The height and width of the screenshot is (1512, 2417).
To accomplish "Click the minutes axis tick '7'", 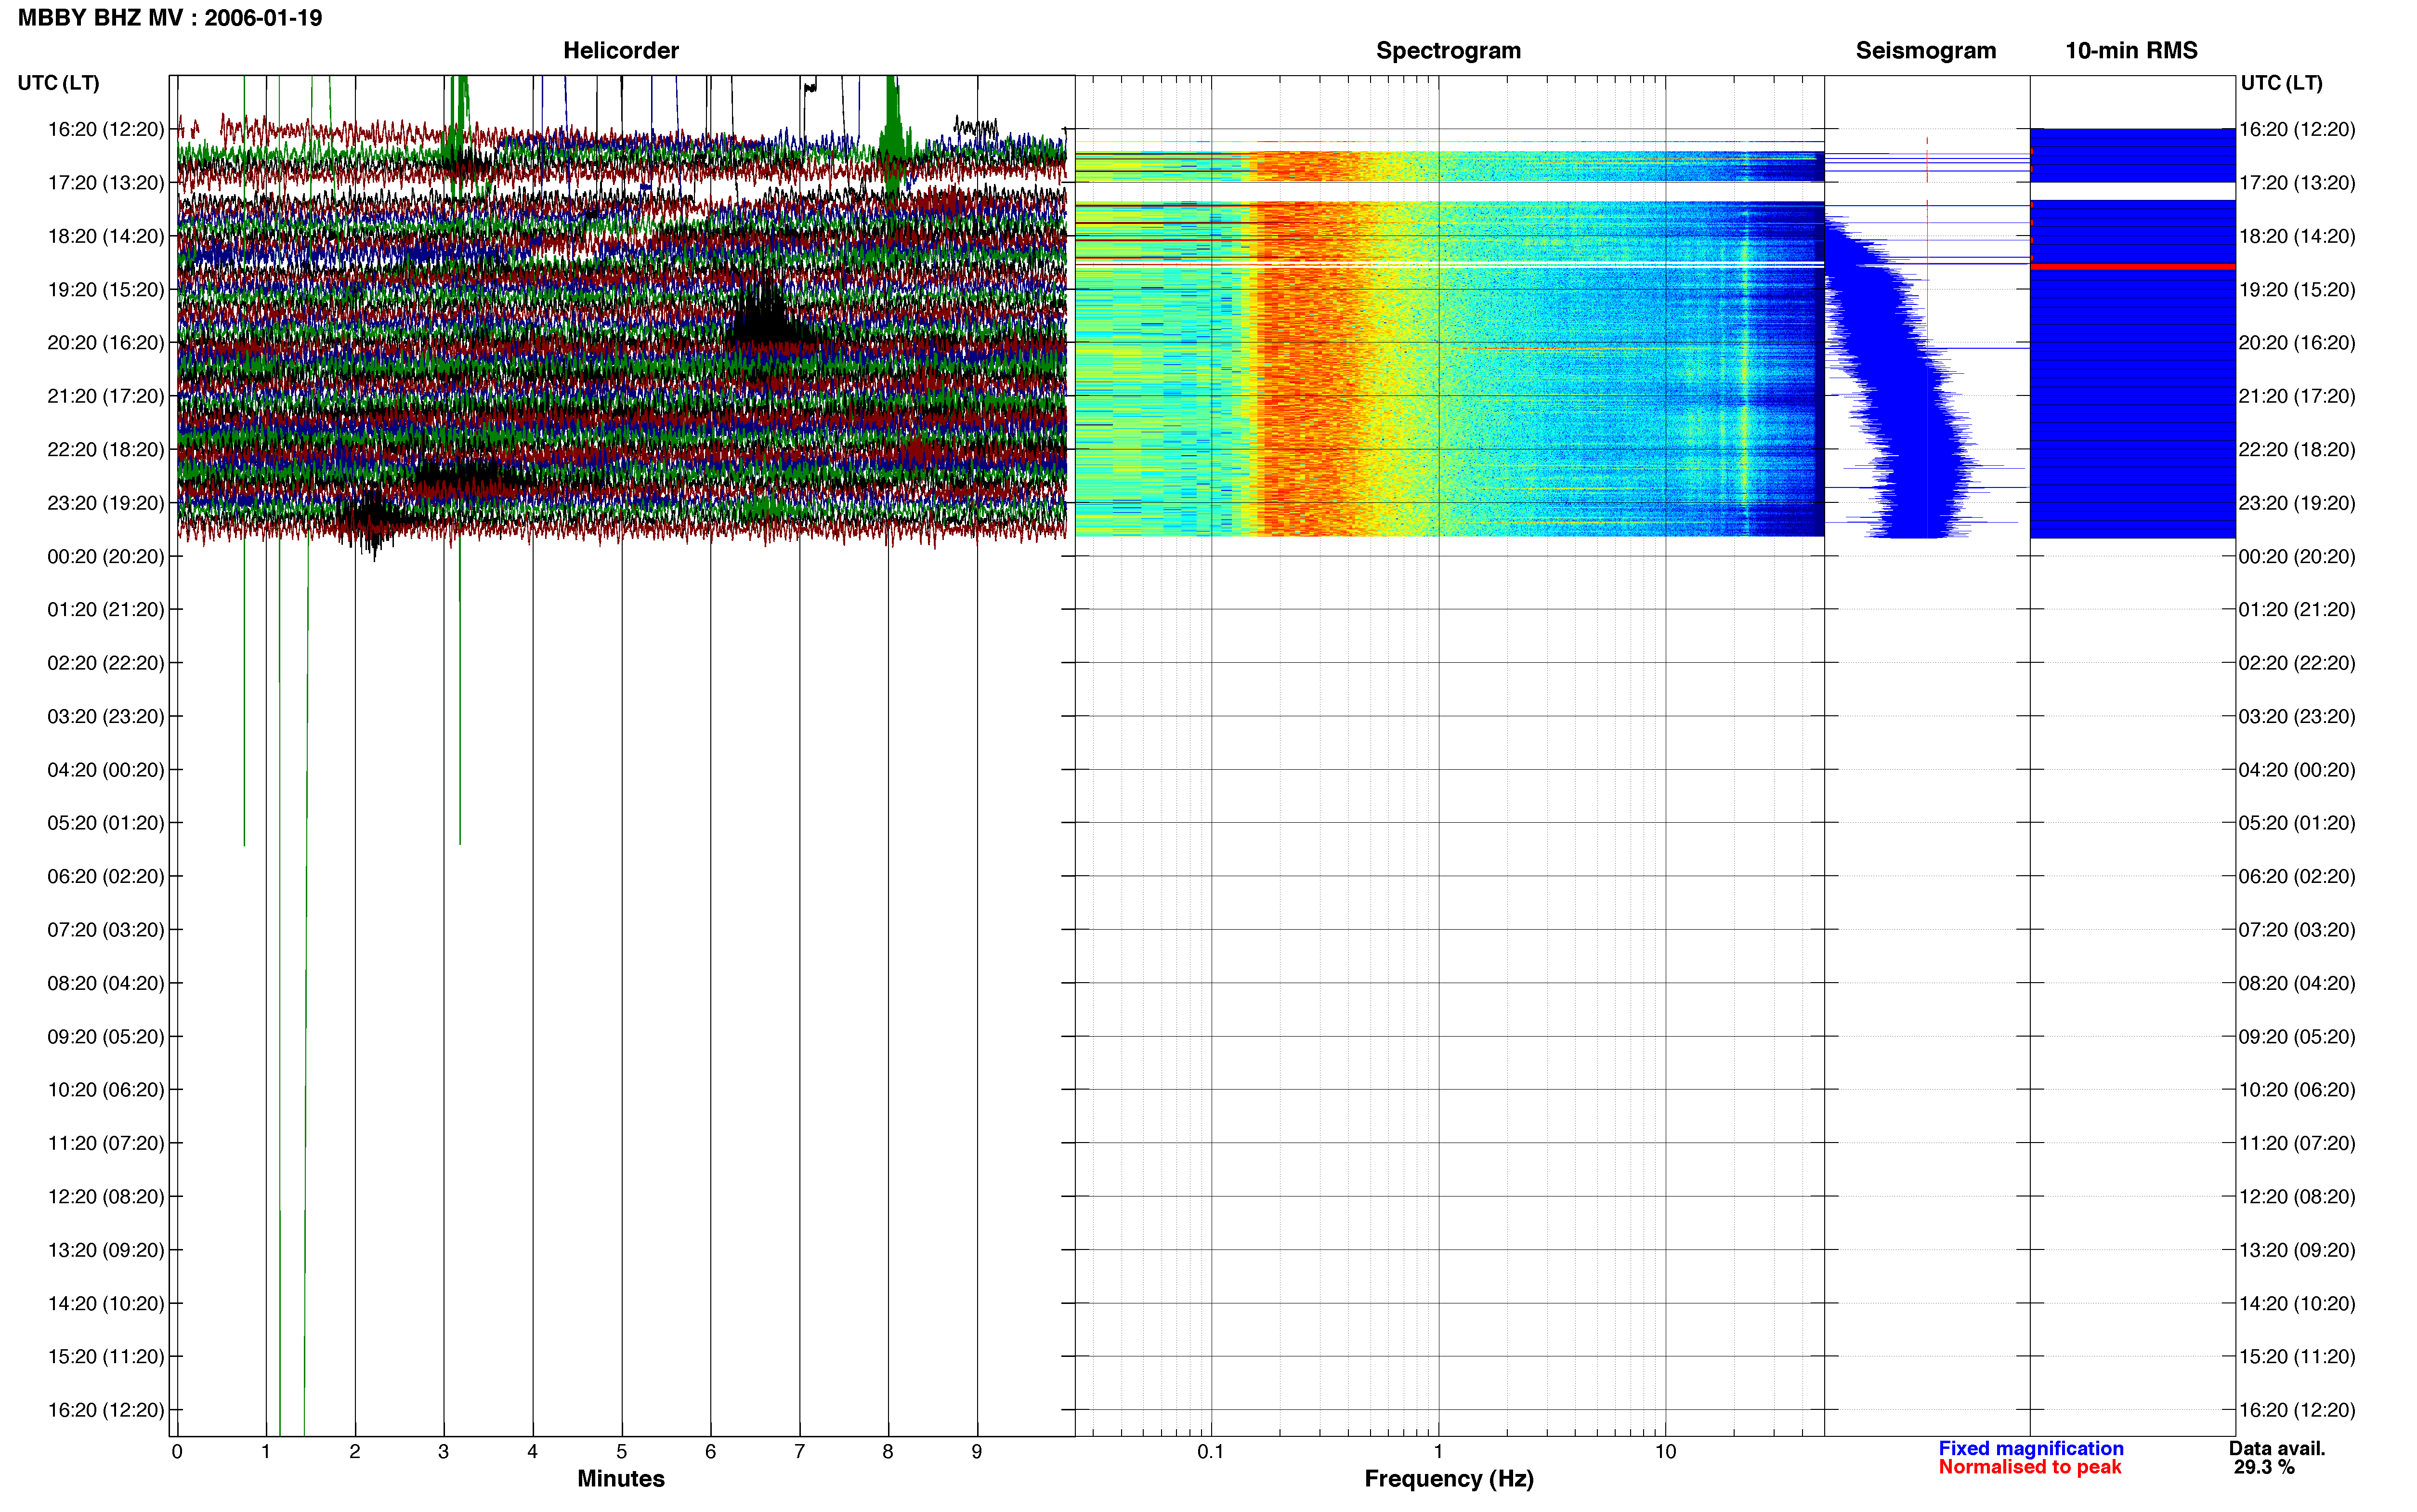I will tap(800, 1451).
